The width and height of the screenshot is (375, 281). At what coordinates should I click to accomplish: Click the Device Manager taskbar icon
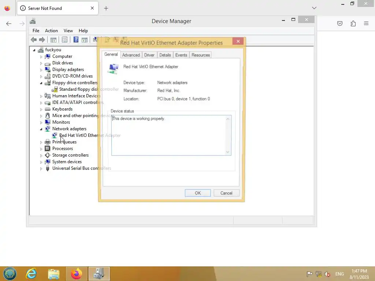tap(99, 274)
